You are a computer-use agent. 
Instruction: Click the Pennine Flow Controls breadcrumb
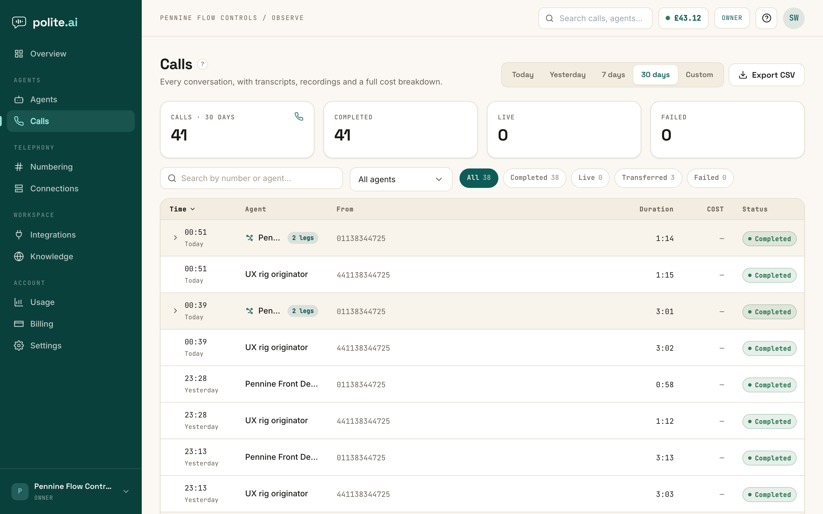[209, 18]
